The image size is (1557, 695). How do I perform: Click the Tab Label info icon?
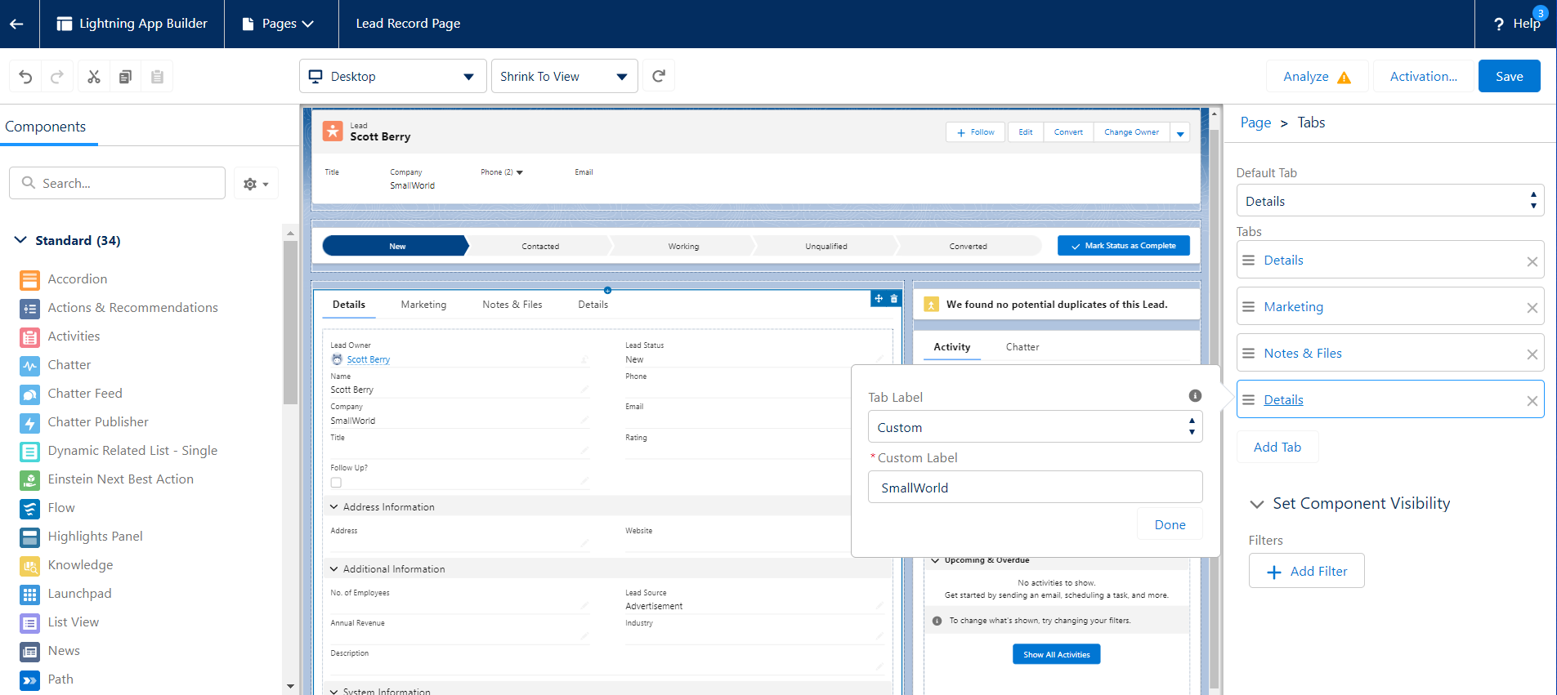[x=1195, y=396]
